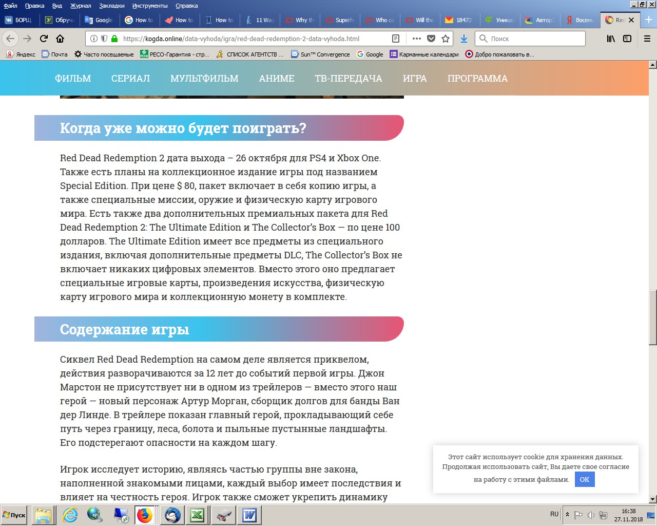Open the Файл menu
657x526 pixels.
pyautogui.click(x=10, y=6)
